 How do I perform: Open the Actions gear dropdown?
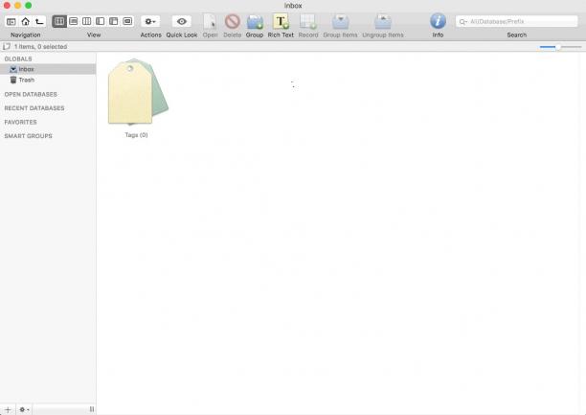(150, 21)
